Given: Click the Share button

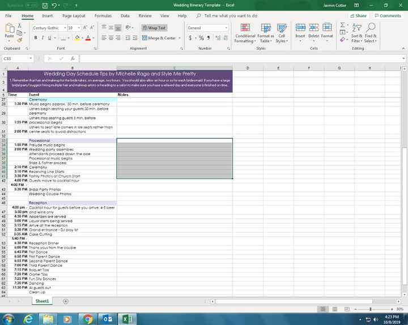Looking at the screenshot, I should pyautogui.click(x=358, y=16).
